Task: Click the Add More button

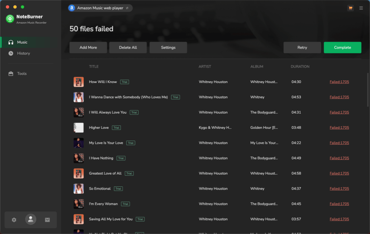Action: [88, 47]
